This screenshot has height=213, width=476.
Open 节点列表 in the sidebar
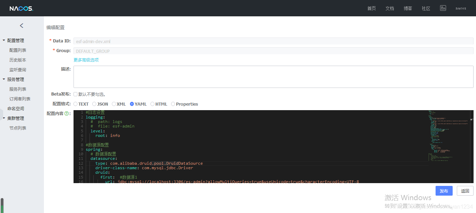[x=18, y=128]
